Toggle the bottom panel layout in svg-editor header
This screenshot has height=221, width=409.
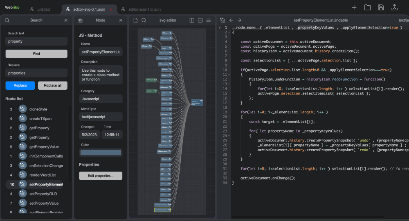tap(200, 20)
